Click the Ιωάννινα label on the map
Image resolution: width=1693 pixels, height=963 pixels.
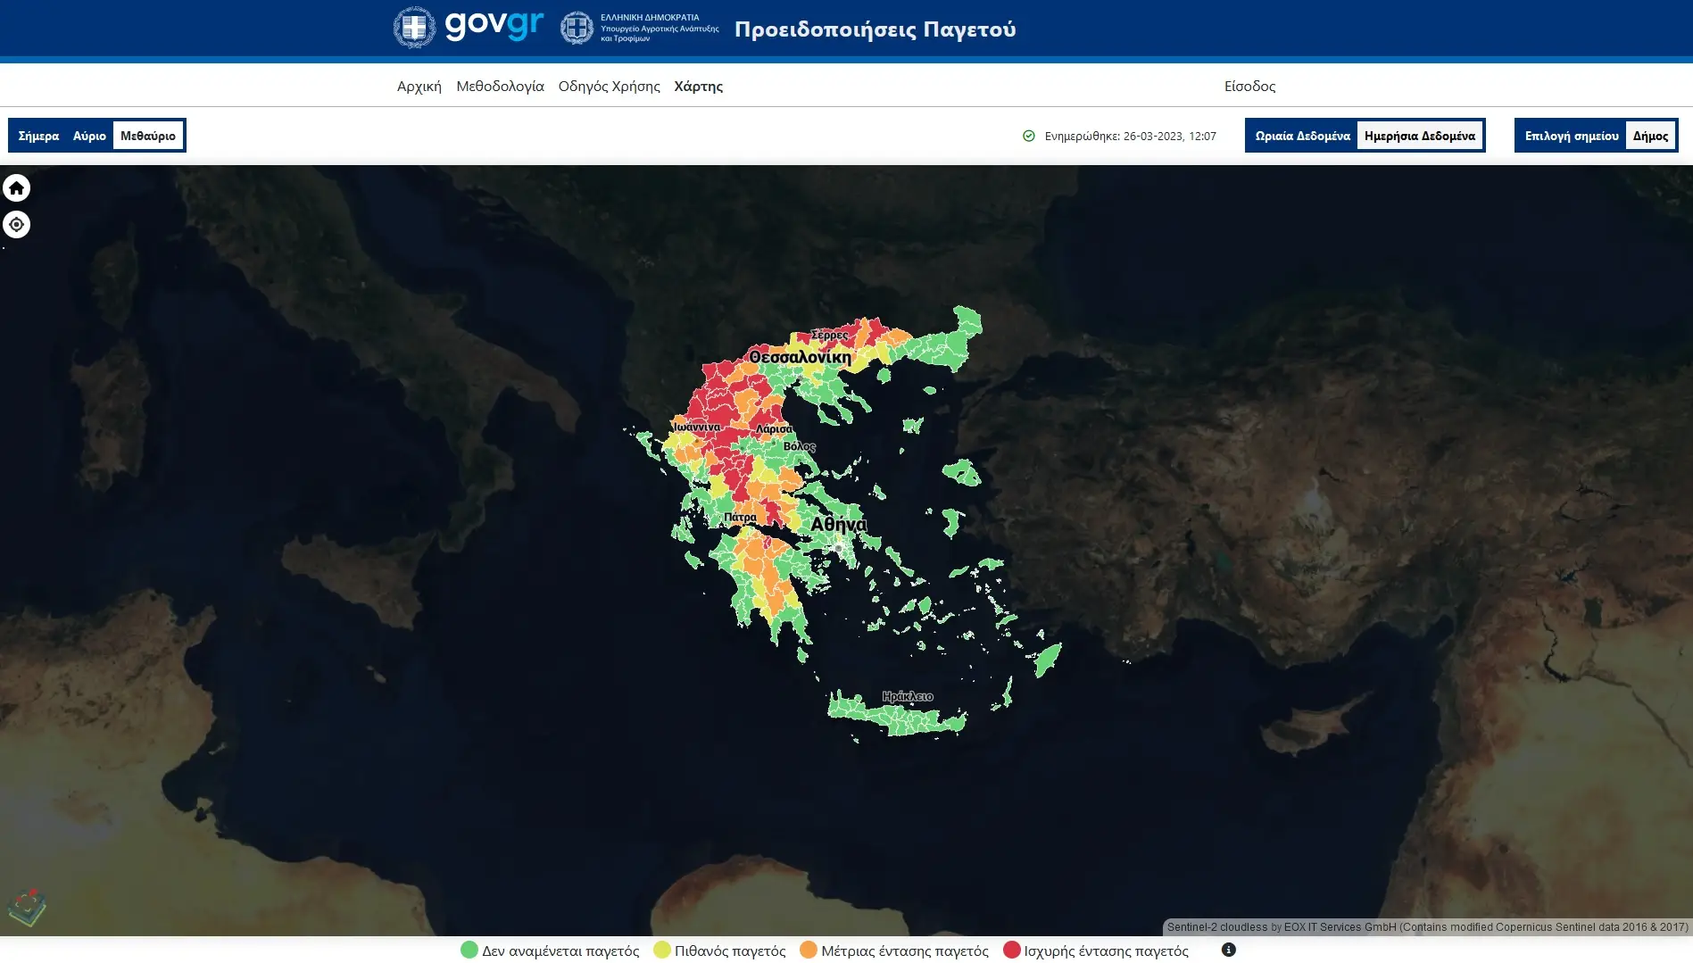[x=697, y=427]
